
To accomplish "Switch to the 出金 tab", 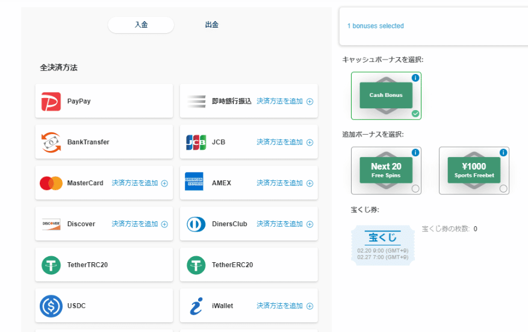I will pyautogui.click(x=212, y=25).
